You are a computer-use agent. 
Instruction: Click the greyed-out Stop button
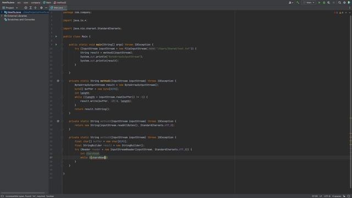[334, 2]
